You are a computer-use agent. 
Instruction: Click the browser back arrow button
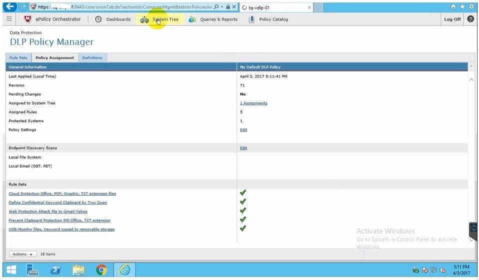point(8,7)
